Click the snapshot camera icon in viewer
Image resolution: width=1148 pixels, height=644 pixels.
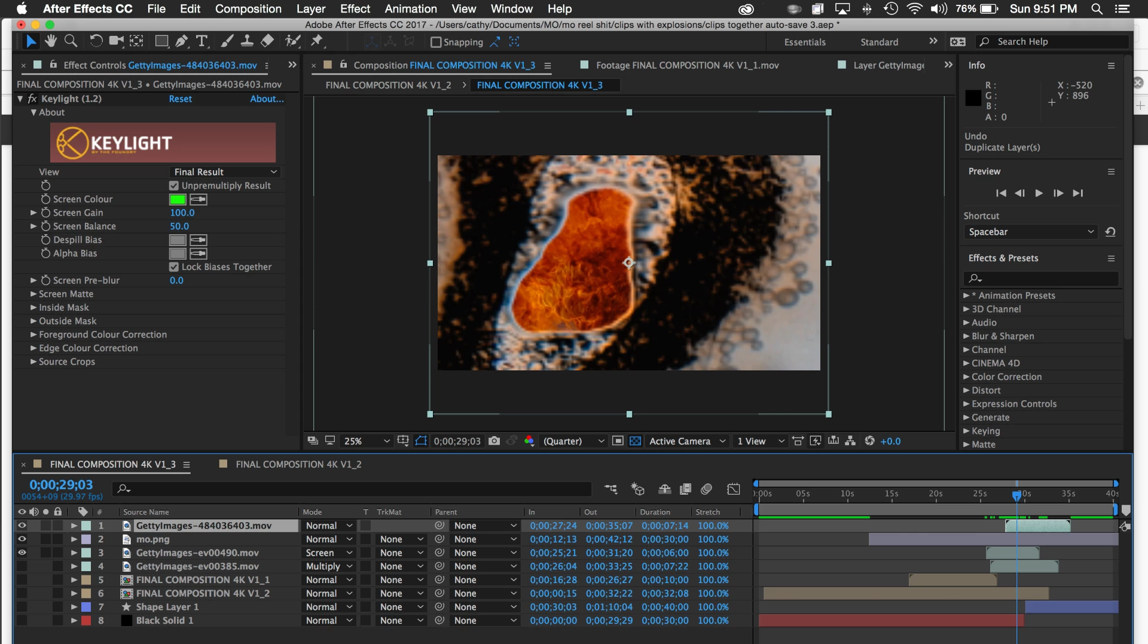pyautogui.click(x=494, y=441)
